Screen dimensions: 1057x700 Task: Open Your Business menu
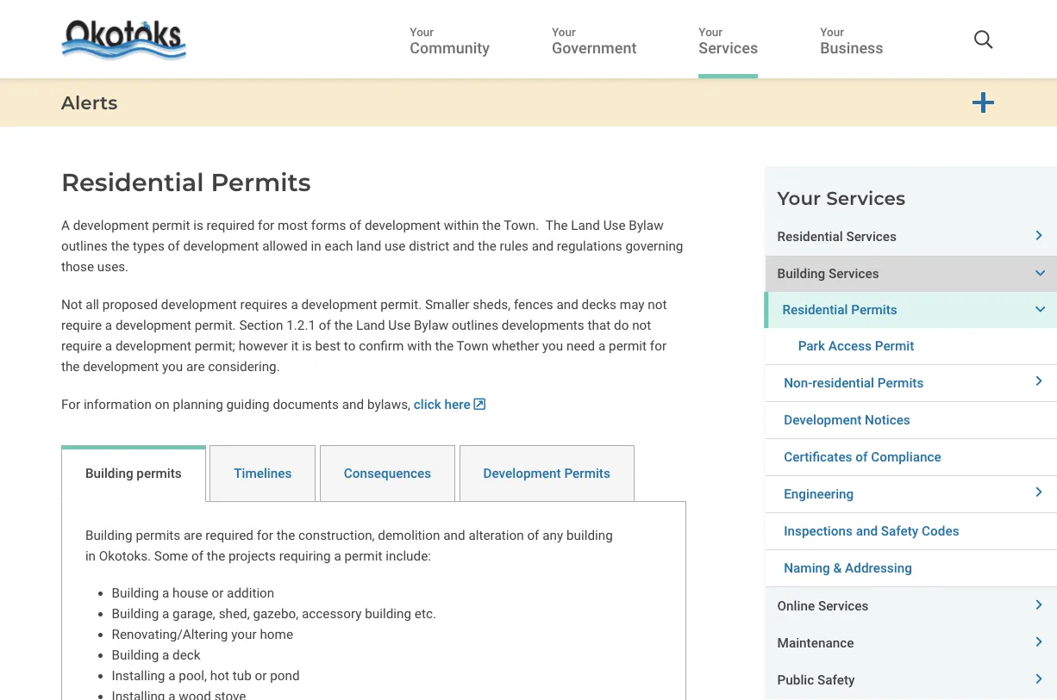(x=851, y=40)
